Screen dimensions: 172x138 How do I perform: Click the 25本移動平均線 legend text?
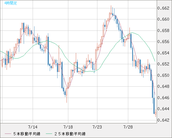(x=70, y=134)
